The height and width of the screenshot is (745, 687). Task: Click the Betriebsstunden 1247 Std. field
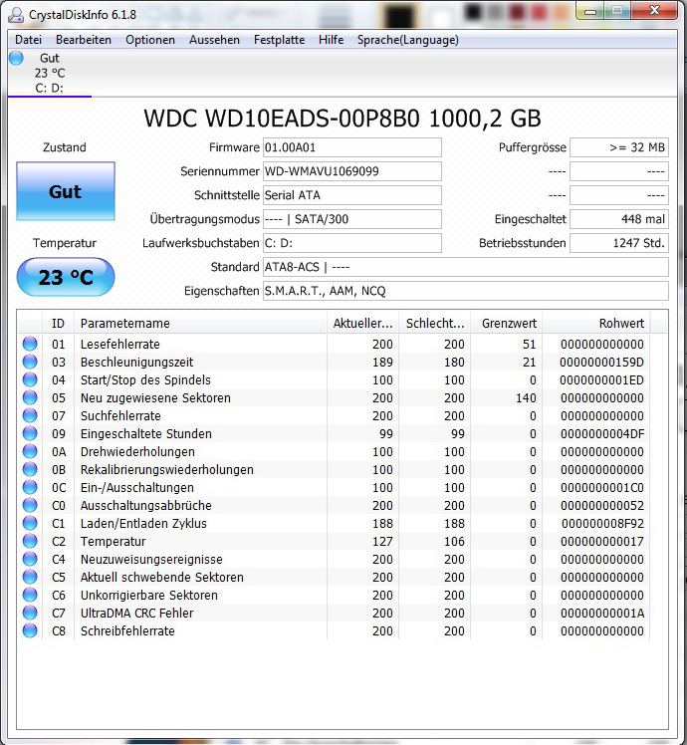(619, 243)
